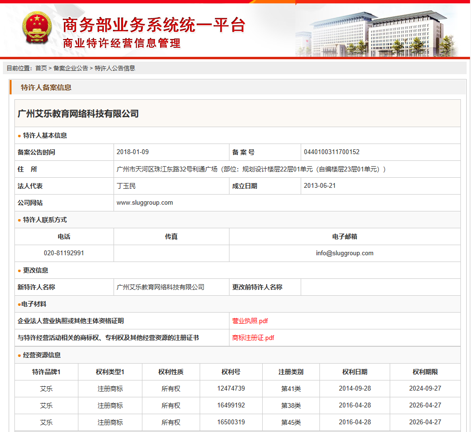
Task: Click the 更改信息 section title
Action: click(36, 270)
